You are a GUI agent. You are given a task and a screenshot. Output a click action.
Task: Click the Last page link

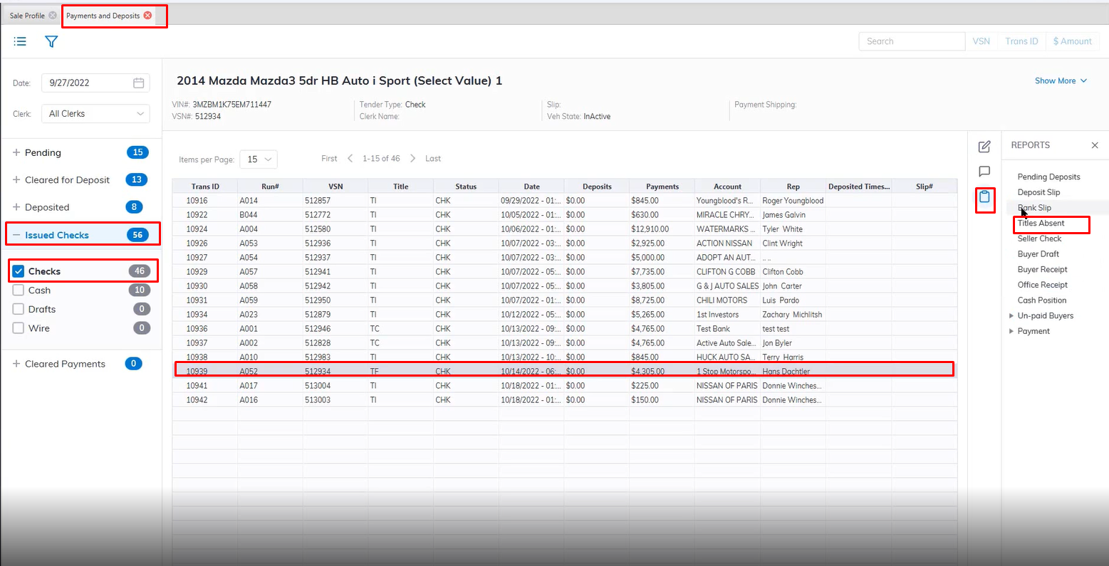pyautogui.click(x=433, y=159)
